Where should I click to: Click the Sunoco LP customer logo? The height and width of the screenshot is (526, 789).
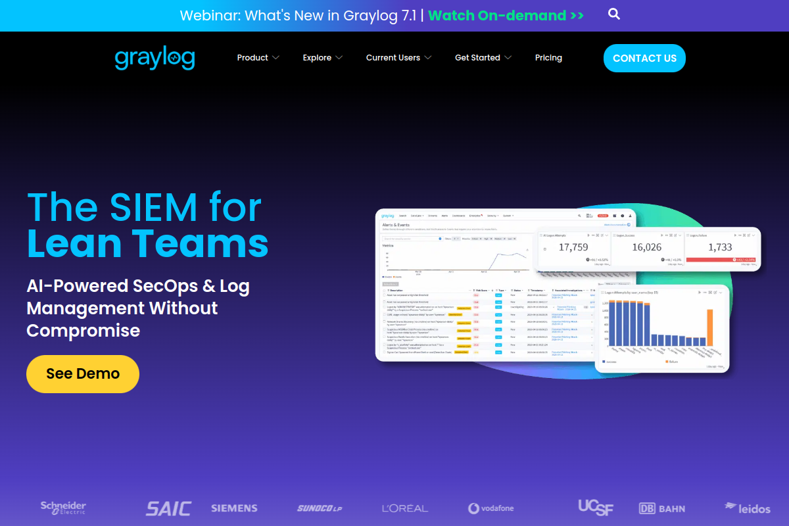tap(320, 508)
